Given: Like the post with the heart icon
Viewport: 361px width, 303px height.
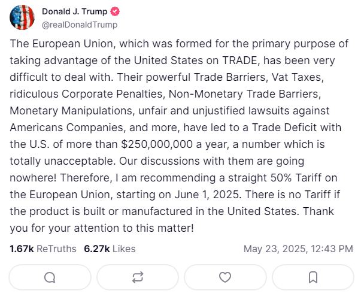Looking at the screenshot, I should [225, 277].
